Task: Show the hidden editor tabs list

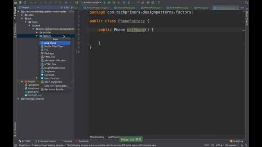Action: click(242, 8)
